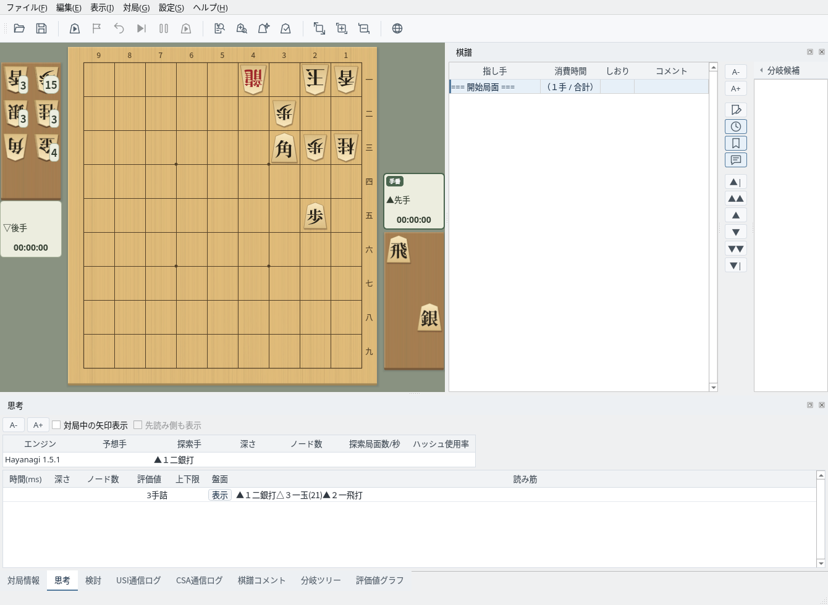
Task: Click the 表示 button in the 3手詰 row
Action: point(220,495)
